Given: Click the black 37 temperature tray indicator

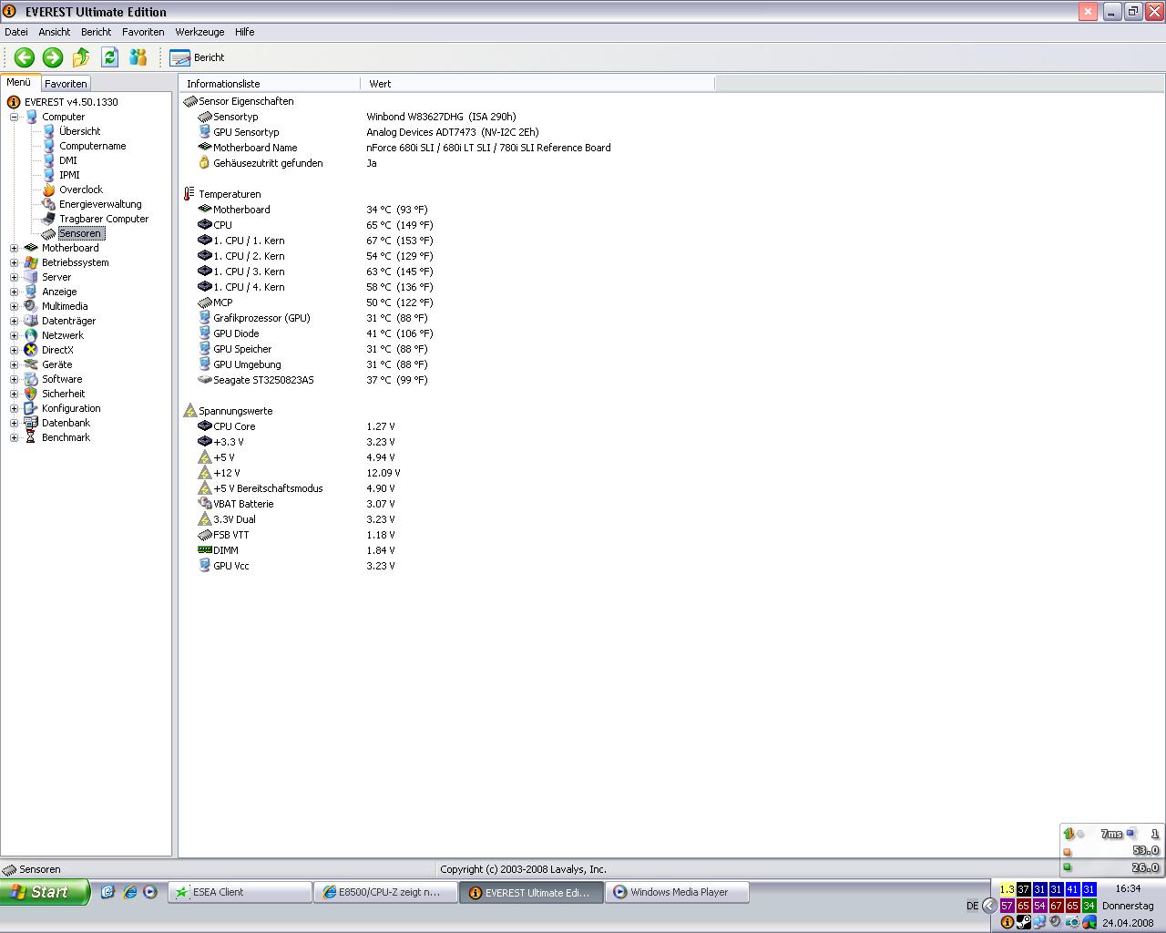Looking at the screenshot, I should (x=1023, y=889).
